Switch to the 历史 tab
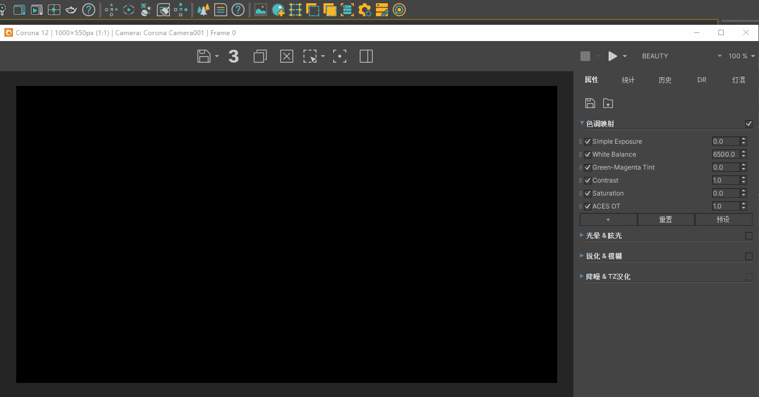 tap(665, 80)
